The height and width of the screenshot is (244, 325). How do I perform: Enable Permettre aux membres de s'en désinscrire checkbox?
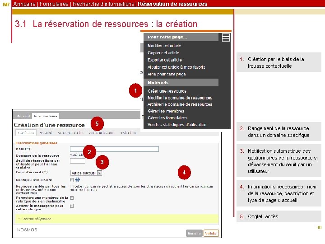pyautogui.click(x=72, y=198)
